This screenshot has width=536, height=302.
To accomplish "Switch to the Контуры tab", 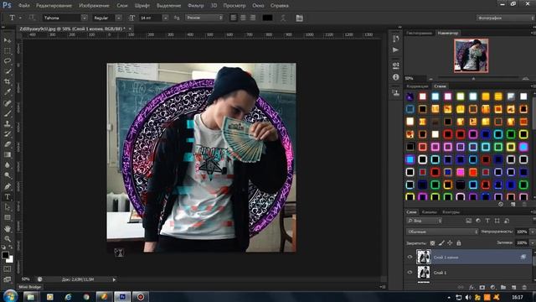I will coord(451,212).
